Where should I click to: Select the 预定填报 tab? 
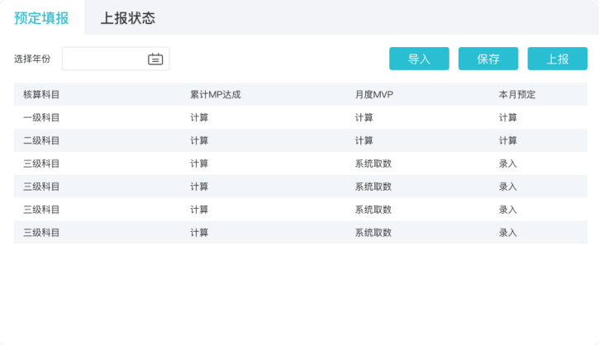click(41, 18)
